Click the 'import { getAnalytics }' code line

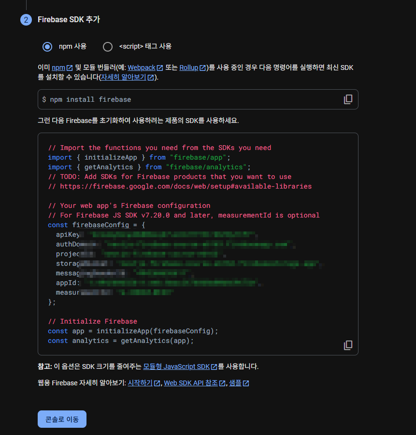click(x=149, y=167)
